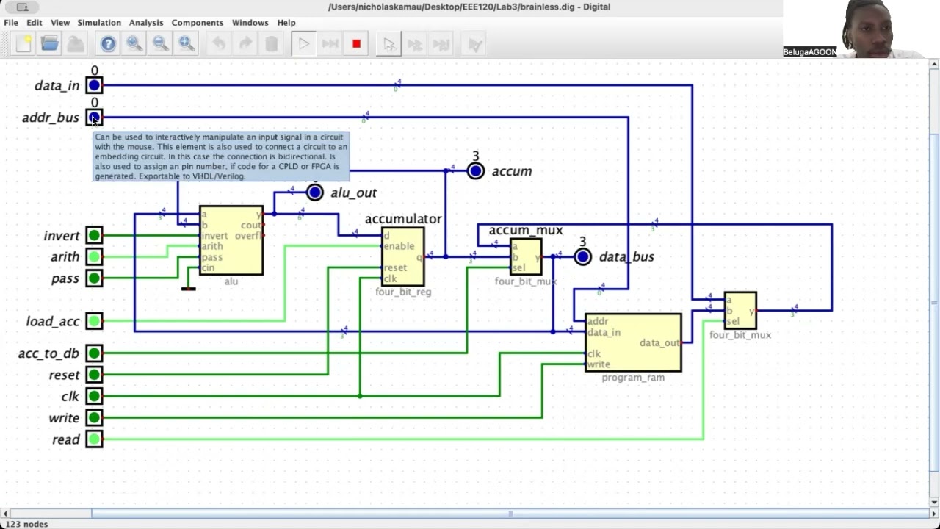Toggle the read input pin
The width and height of the screenshot is (940, 529).
[x=94, y=439]
